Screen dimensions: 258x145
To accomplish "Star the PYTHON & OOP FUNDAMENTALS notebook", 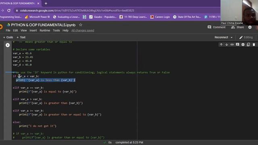I will (81, 25).
